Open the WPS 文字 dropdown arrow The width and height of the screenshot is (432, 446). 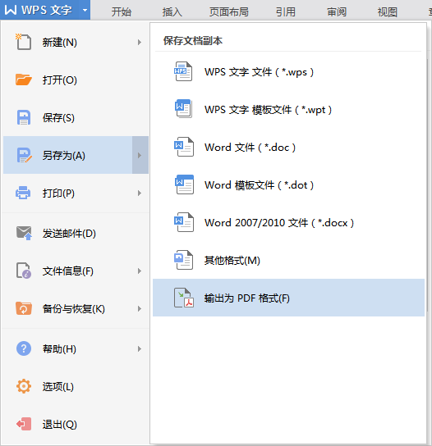(x=85, y=10)
